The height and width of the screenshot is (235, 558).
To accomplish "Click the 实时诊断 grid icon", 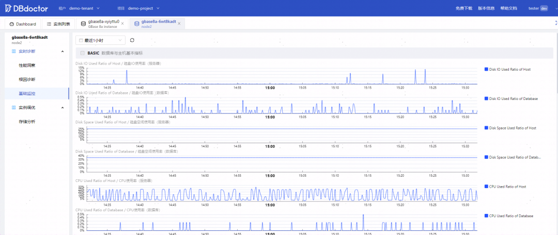I will [x=13, y=52].
